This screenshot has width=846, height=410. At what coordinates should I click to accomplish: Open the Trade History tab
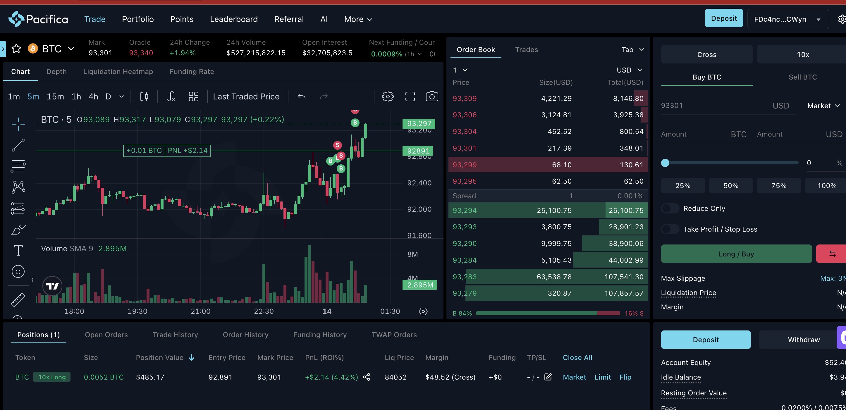175,335
